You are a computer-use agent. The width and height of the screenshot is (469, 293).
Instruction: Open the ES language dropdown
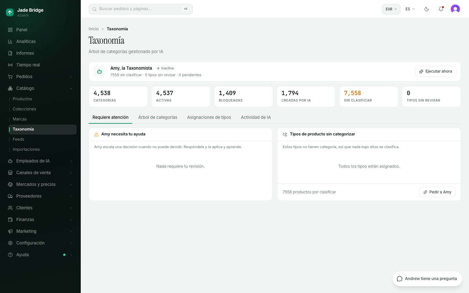pyautogui.click(x=410, y=9)
